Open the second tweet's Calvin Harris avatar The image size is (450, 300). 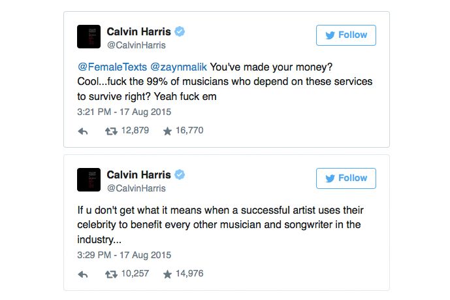(89, 180)
